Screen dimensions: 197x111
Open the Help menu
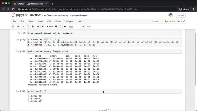80,21
